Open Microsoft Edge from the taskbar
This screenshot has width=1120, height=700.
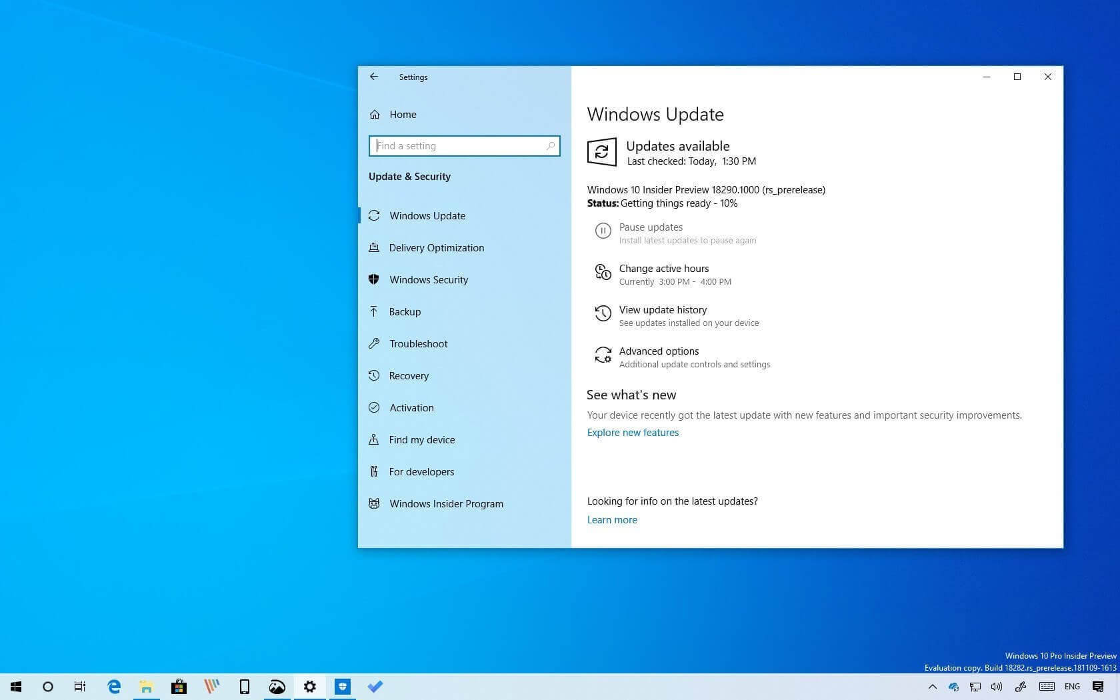coord(113,687)
